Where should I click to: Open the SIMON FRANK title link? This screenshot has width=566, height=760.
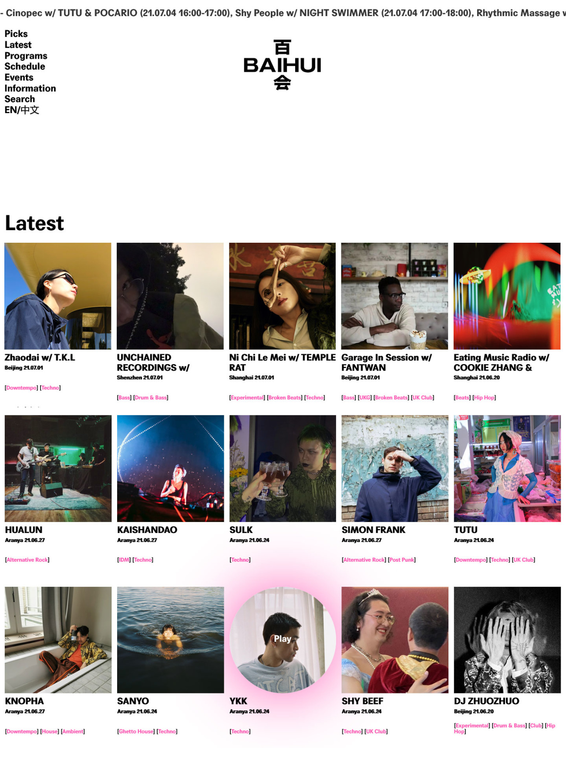(374, 530)
